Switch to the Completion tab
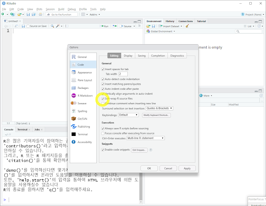The height and width of the screenshot is (206, 266). [x=158, y=56]
